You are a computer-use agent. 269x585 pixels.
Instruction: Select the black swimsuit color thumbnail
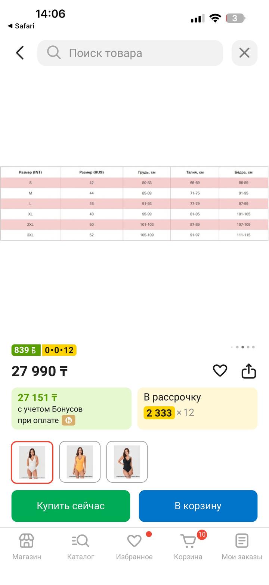(127, 462)
